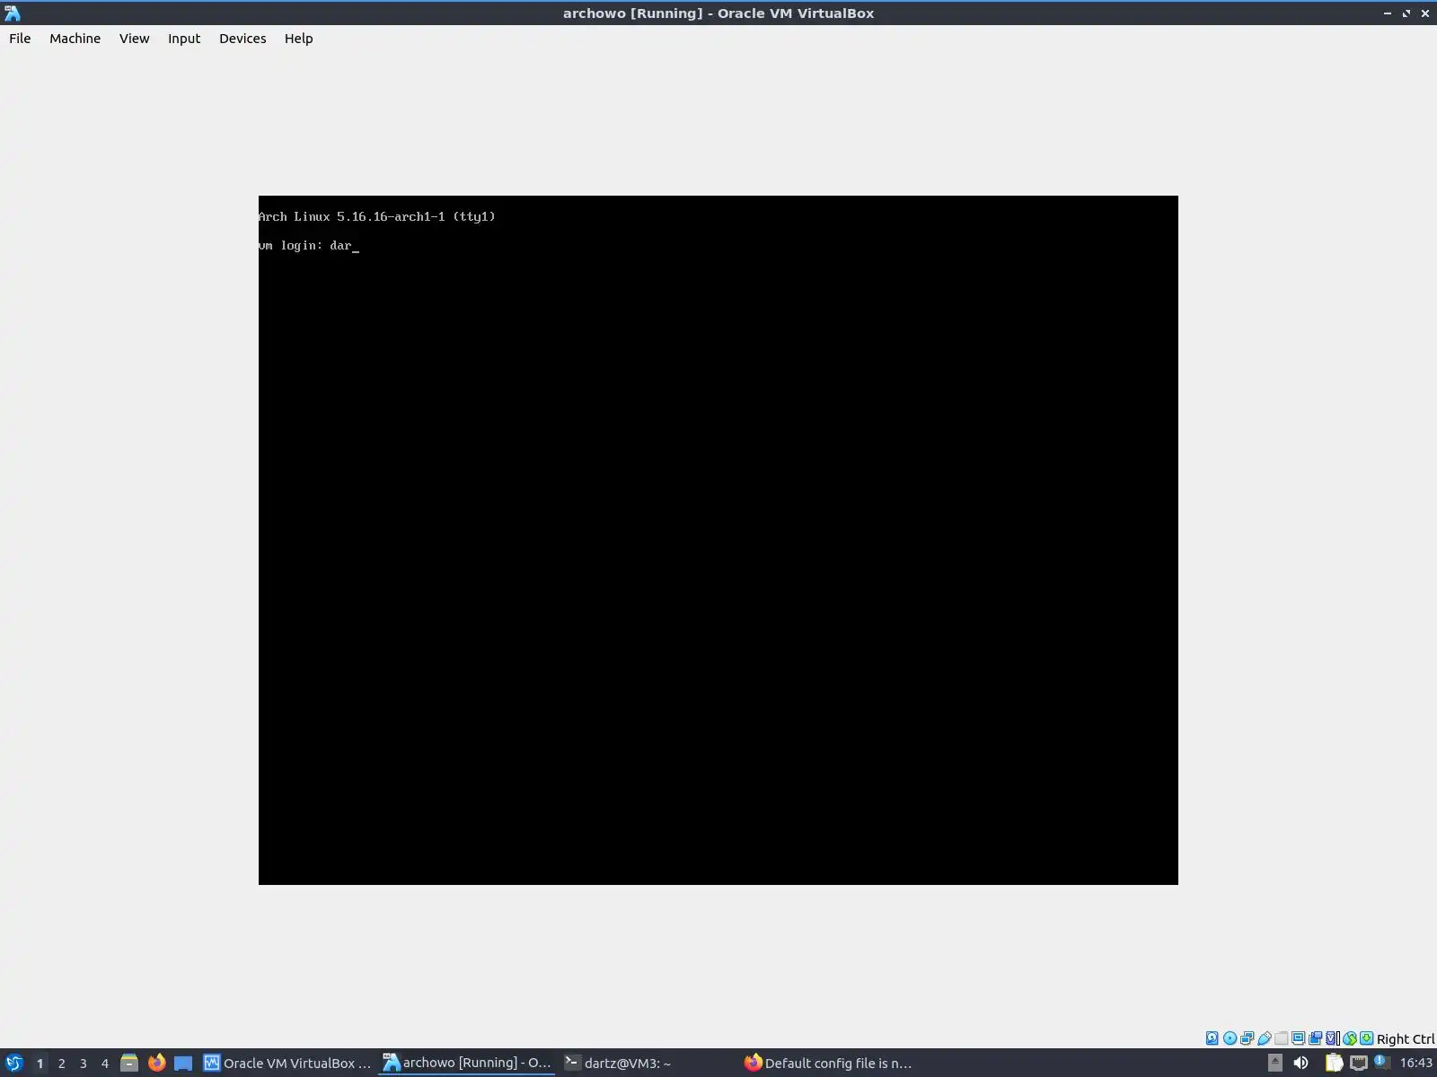The width and height of the screenshot is (1437, 1077).
Task: Switch to Firefox 'Default config file' window
Action: click(x=828, y=1064)
